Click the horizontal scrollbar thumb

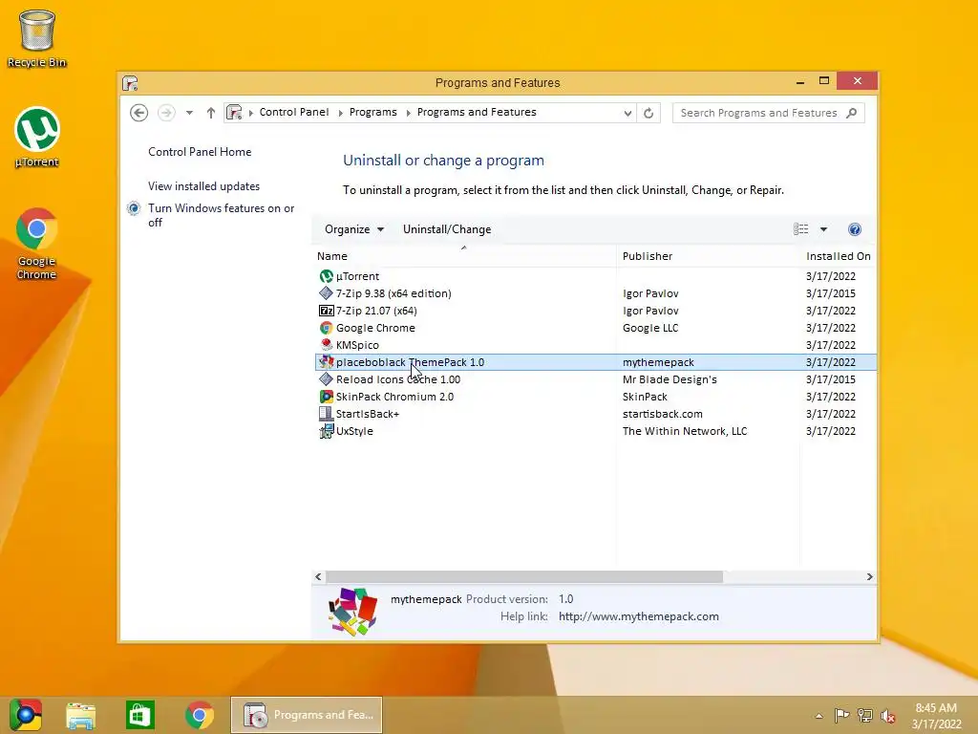[x=524, y=576]
